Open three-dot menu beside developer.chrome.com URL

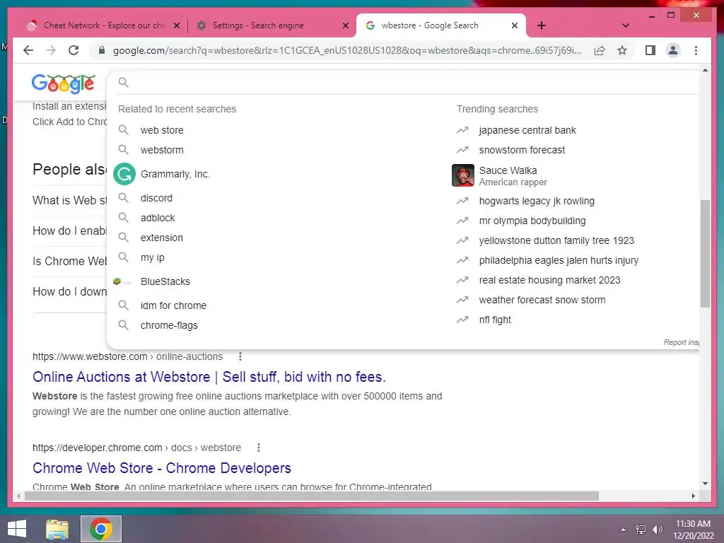click(x=259, y=448)
